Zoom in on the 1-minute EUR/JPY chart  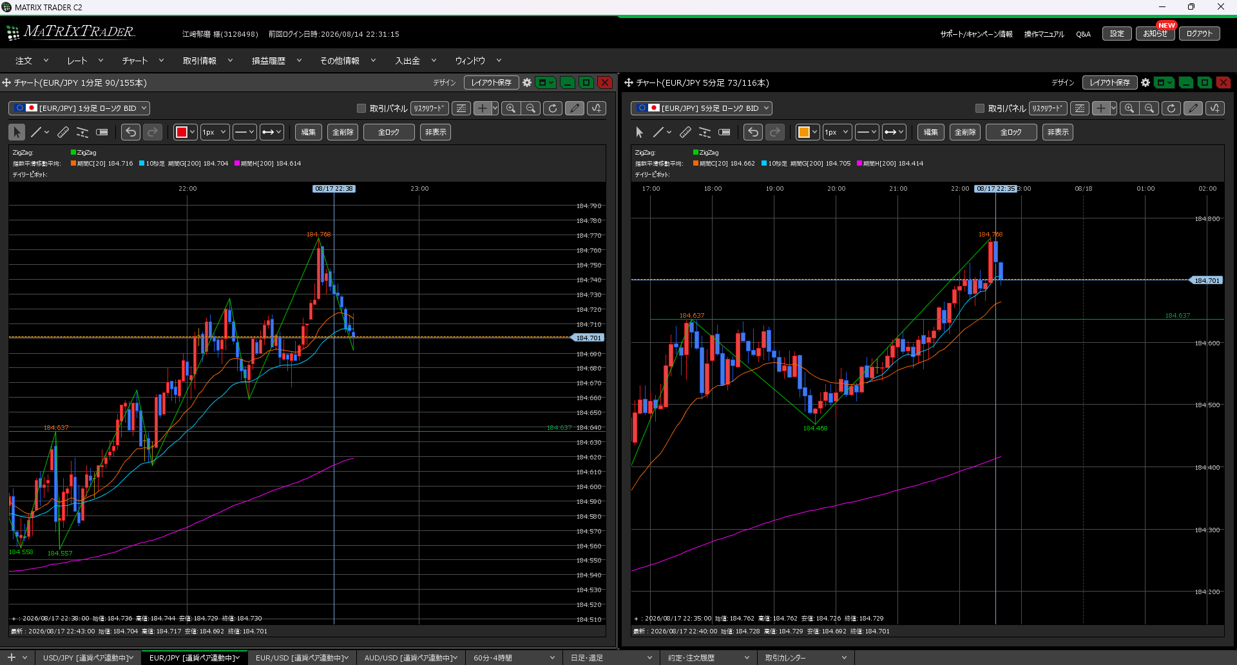tap(511, 108)
